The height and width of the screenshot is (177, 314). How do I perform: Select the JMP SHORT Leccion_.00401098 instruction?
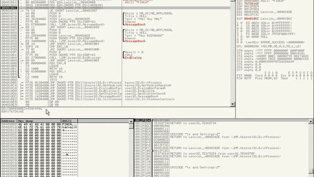tap(74, 28)
